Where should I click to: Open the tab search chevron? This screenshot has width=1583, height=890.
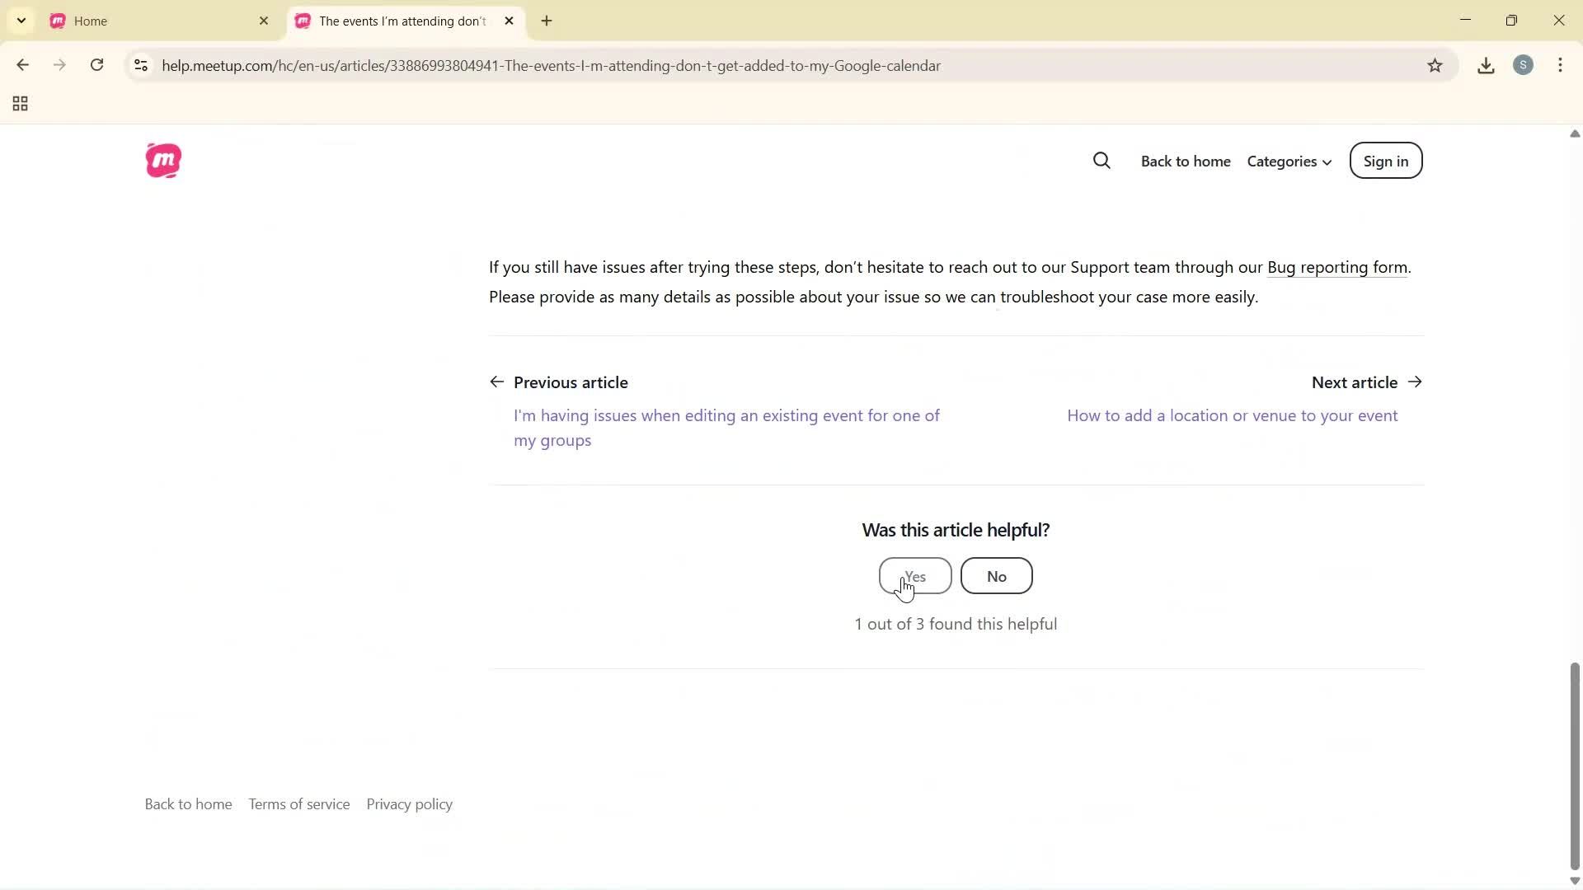pyautogui.click(x=21, y=21)
